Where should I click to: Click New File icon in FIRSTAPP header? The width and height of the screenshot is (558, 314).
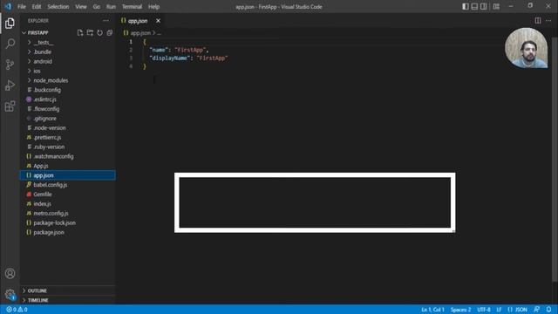click(x=80, y=33)
